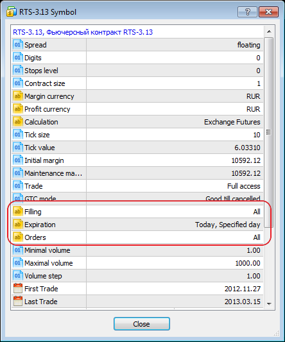Click the scrollbar down arrow

269,304
